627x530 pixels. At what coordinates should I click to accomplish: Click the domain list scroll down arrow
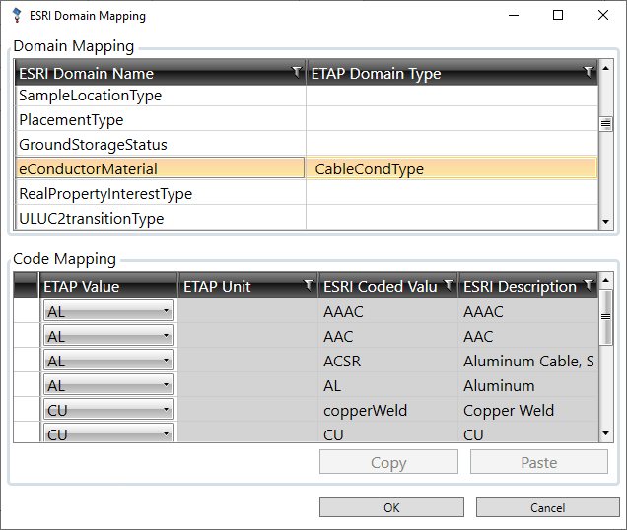[x=606, y=221]
